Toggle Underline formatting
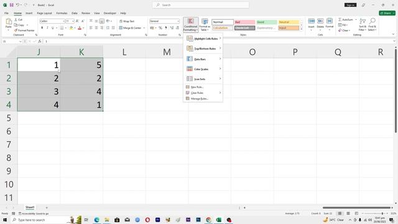This screenshot has width=398, height=224. pos(52,27)
